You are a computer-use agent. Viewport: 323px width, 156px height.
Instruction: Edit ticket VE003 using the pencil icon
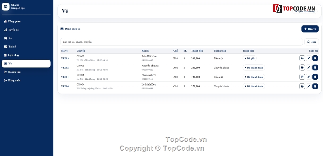[309, 58]
